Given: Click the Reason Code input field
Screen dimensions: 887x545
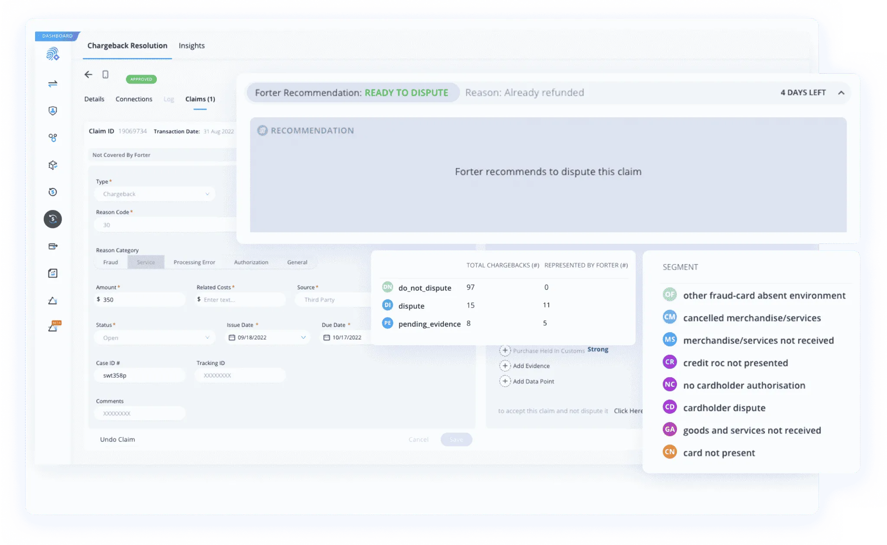Looking at the screenshot, I should point(165,225).
